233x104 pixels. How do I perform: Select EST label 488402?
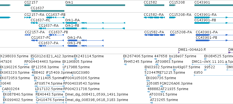coord(38,73)
